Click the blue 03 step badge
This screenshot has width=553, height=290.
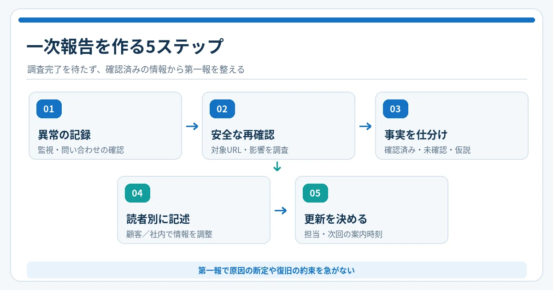(x=395, y=109)
